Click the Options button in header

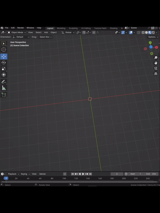tap(153, 37)
